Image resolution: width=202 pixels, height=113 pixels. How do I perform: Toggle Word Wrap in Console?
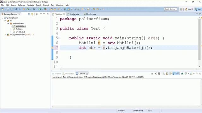(170, 74)
